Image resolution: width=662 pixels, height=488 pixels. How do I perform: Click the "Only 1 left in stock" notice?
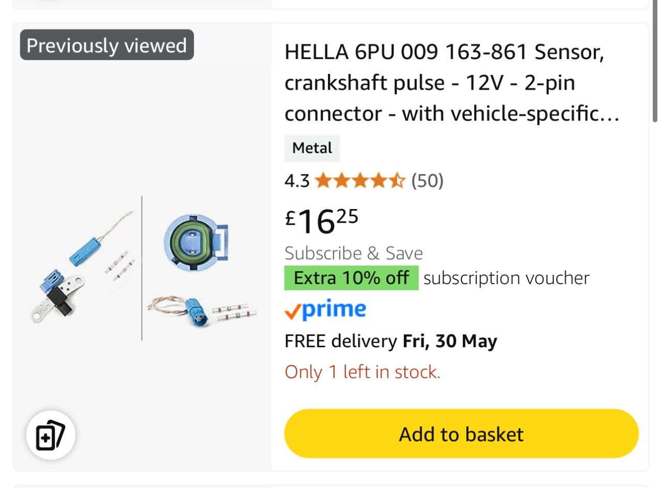362,372
